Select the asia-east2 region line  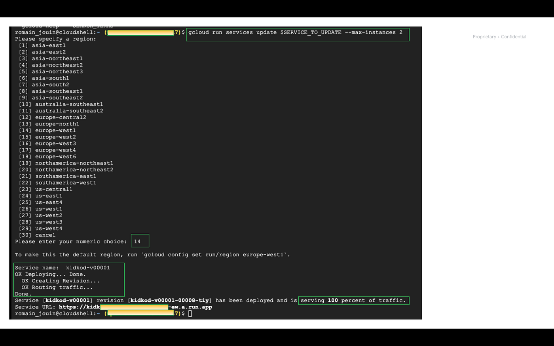pyautogui.click(x=42, y=52)
